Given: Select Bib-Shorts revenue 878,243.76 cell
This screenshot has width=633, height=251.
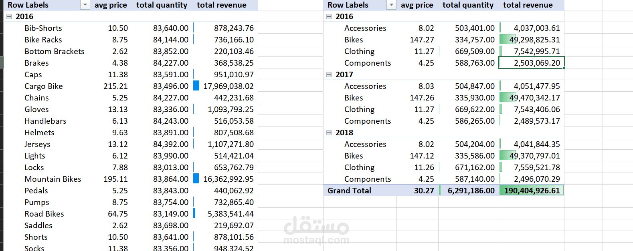Looking at the screenshot, I should 225,28.
